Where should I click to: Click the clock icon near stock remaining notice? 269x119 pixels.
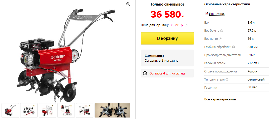[145, 73]
